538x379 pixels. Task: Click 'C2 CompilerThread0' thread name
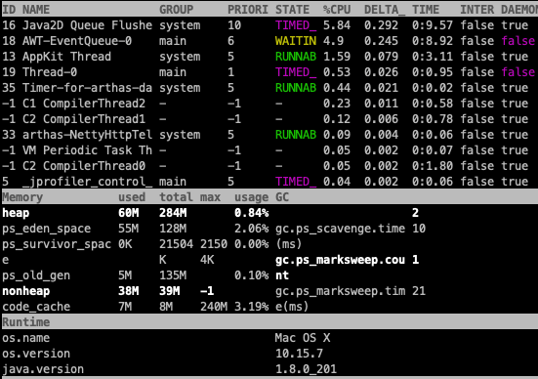[84, 166]
